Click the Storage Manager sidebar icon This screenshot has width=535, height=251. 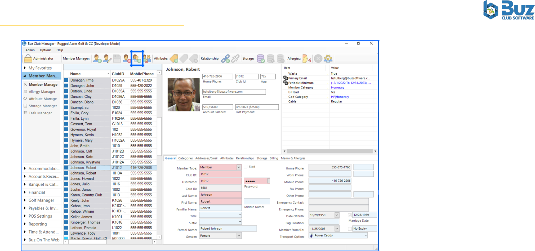click(x=25, y=106)
